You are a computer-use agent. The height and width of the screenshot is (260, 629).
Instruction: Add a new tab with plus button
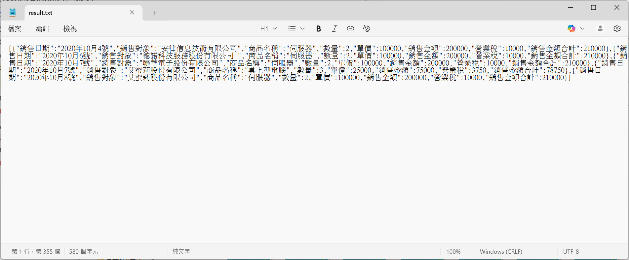(x=155, y=13)
